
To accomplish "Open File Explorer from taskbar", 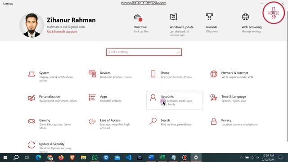I will [x=84, y=157].
